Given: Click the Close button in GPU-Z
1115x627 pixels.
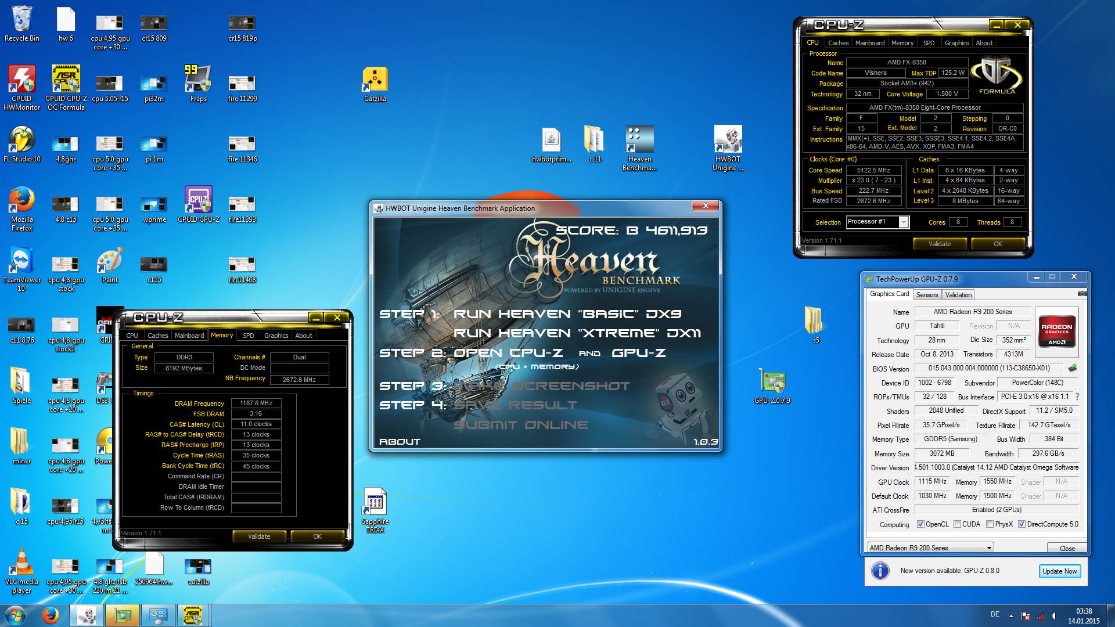Looking at the screenshot, I should 1067,548.
